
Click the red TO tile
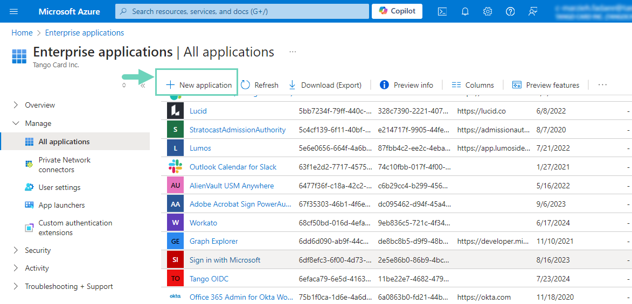[x=175, y=279]
